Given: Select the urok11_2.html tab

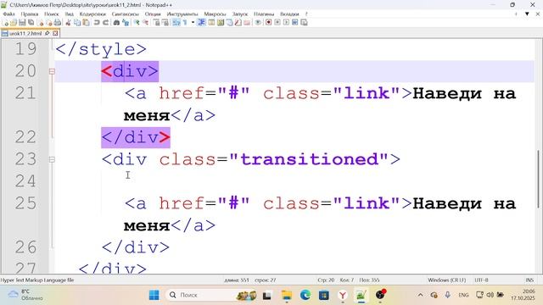Looking at the screenshot, I should 25,33.
